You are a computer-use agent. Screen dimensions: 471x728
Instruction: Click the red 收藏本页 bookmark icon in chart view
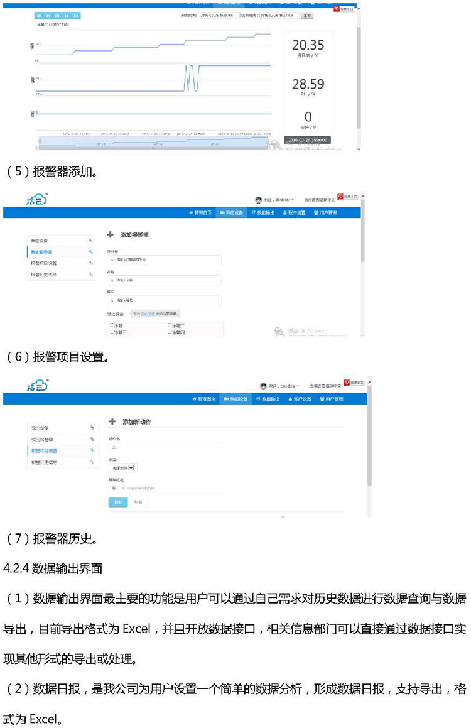[337, 9]
